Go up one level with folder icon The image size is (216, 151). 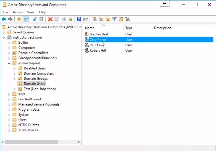19,19
